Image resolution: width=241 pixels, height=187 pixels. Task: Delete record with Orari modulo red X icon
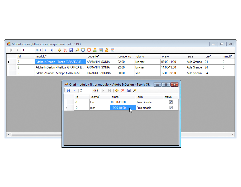pos(123,90)
